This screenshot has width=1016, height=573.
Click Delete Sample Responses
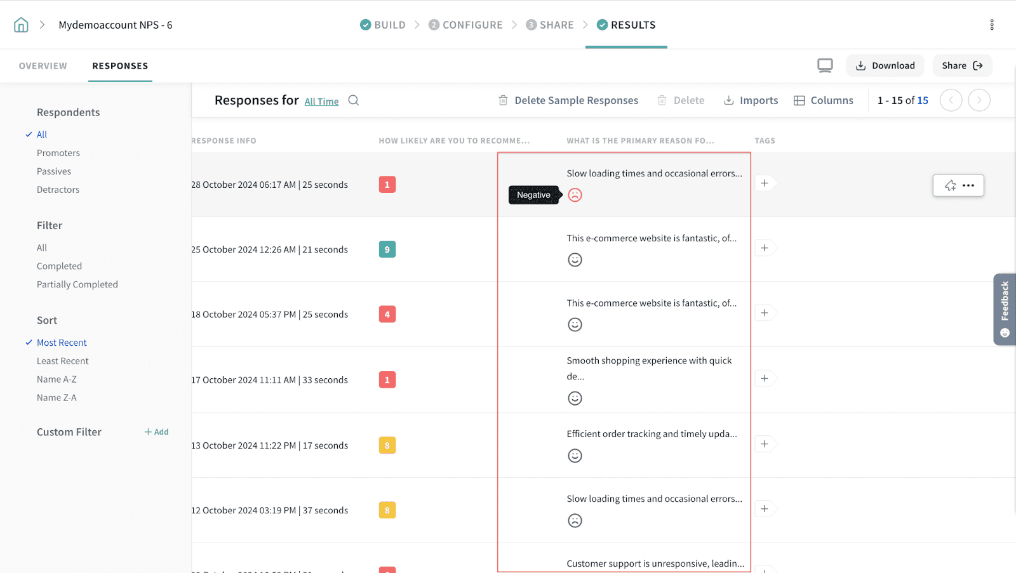point(568,100)
